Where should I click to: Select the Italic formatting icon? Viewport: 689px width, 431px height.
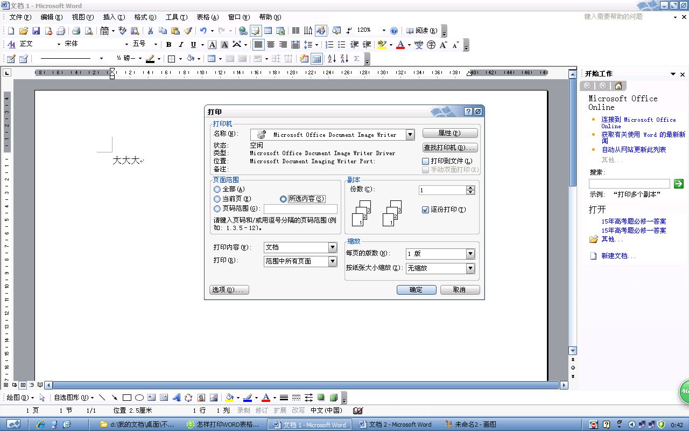(x=181, y=45)
